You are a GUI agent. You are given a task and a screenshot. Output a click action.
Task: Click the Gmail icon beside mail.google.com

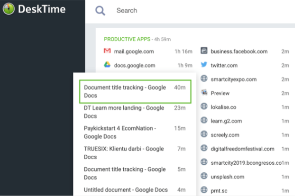(x=107, y=51)
